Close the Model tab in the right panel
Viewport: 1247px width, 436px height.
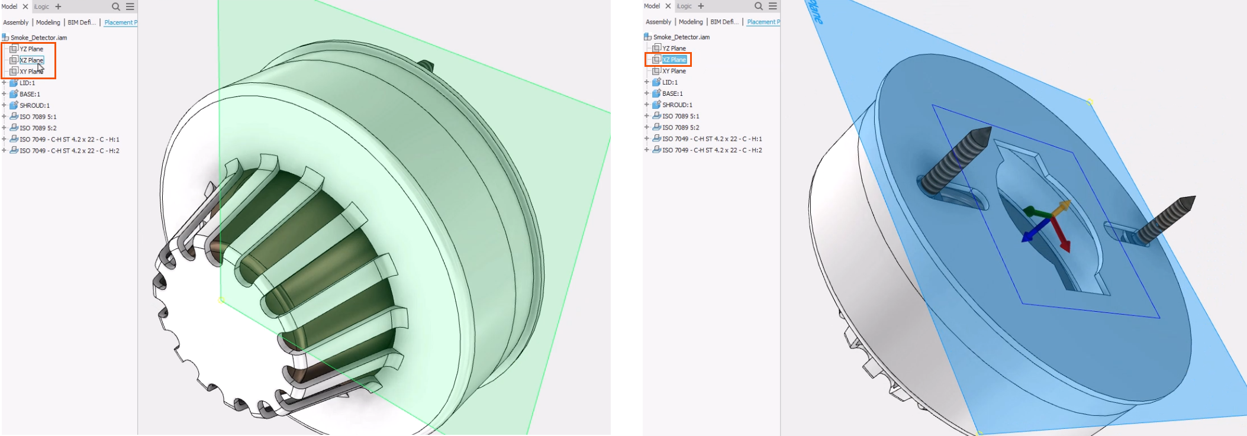(x=668, y=6)
